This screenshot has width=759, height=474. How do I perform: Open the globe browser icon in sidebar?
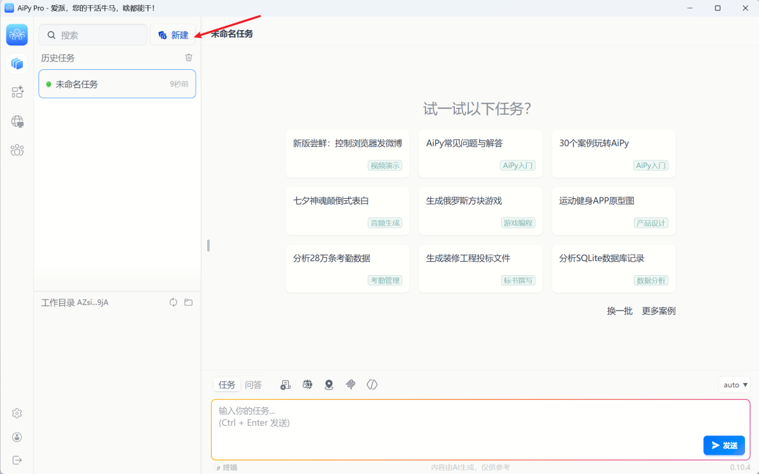[x=17, y=121]
